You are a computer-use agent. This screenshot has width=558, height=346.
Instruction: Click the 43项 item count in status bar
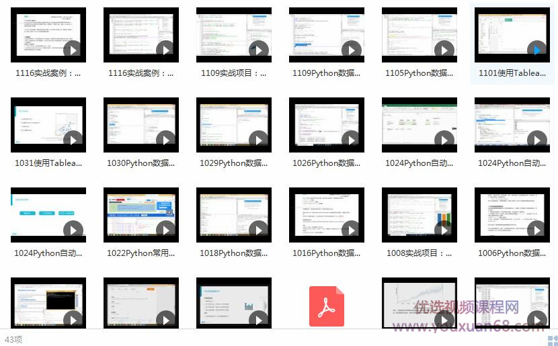coord(13,339)
